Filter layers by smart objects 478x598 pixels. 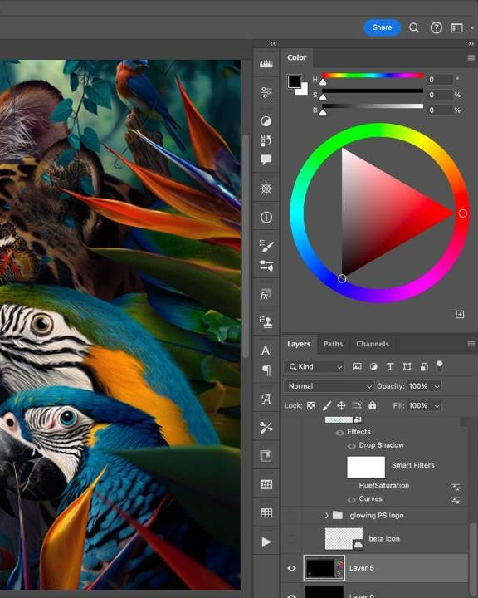point(424,367)
